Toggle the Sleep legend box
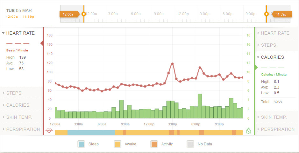Image resolution: width=299 pixels, height=153 pixels. point(81,144)
